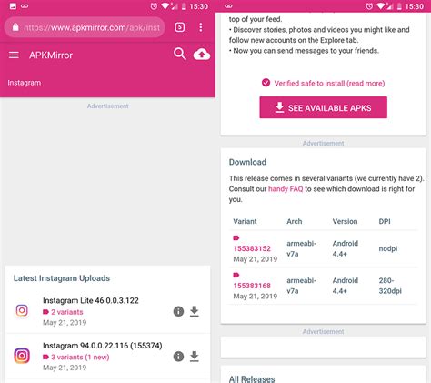
Task: Select the 280-320dpi DPI cell
Action: [390, 286]
